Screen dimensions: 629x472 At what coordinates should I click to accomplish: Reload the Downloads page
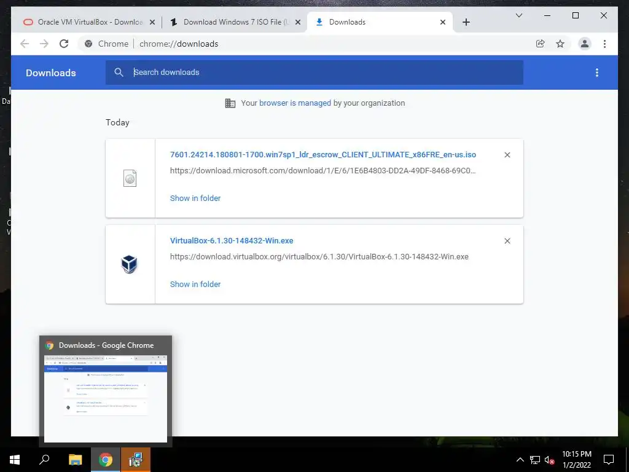click(x=64, y=44)
